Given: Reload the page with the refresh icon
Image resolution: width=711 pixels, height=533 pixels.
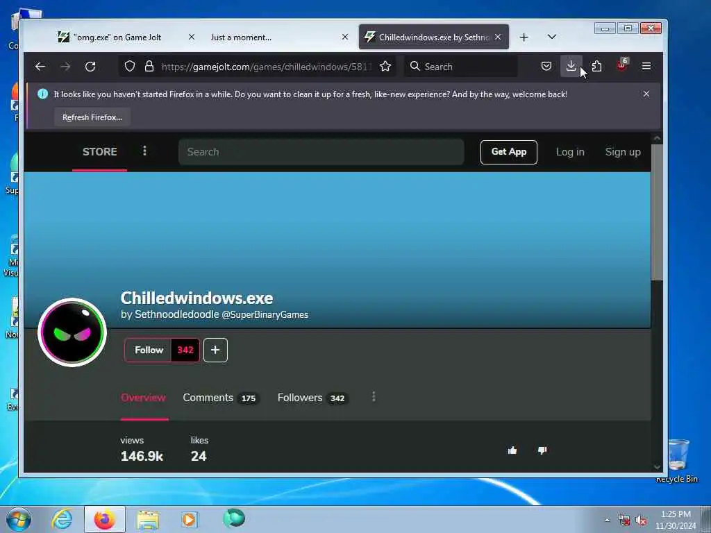Looking at the screenshot, I should [90, 67].
